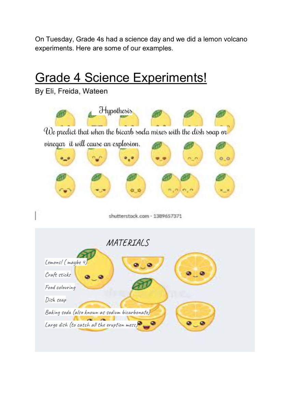Click the 'Dish soap' list item
The image size is (290, 410).
(56, 300)
